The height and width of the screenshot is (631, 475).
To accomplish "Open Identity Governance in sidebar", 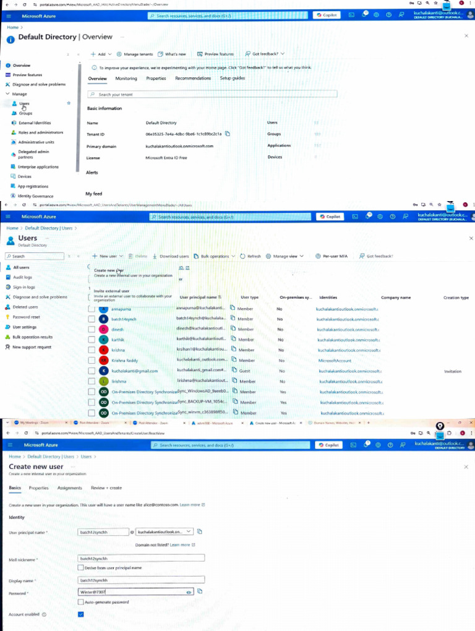I will pyautogui.click(x=35, y=196).
